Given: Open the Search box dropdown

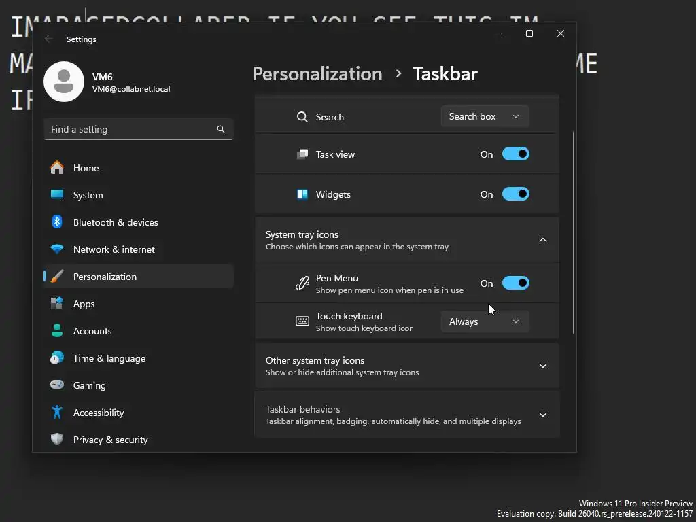Looking at the screenshot, I should (485, 117).
